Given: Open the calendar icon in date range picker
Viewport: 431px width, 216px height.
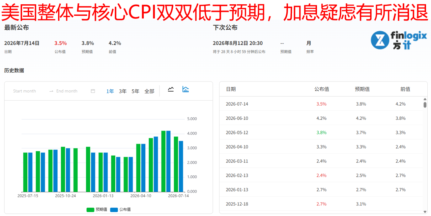Looking at the screenshot, I should (x=93, y=91).
